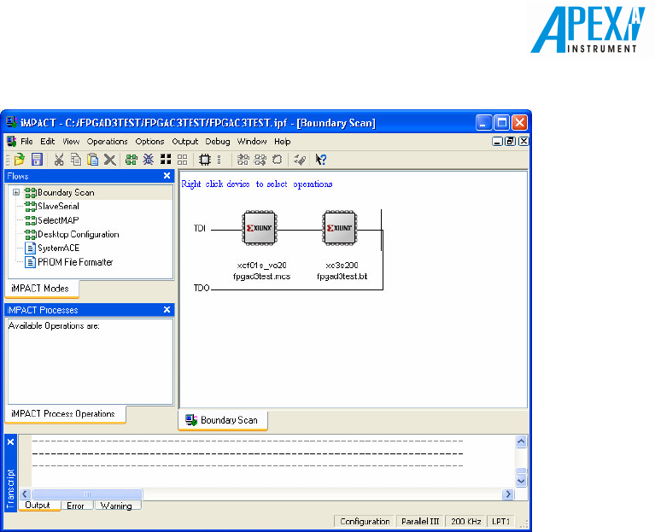Select the xcf01s PROM device chip
Image resolution: width=655 pixels, height=532 pixels.
(260, 228)
